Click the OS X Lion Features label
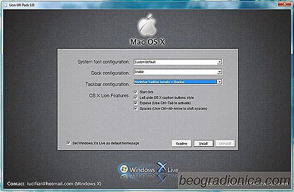 point(109,95)
